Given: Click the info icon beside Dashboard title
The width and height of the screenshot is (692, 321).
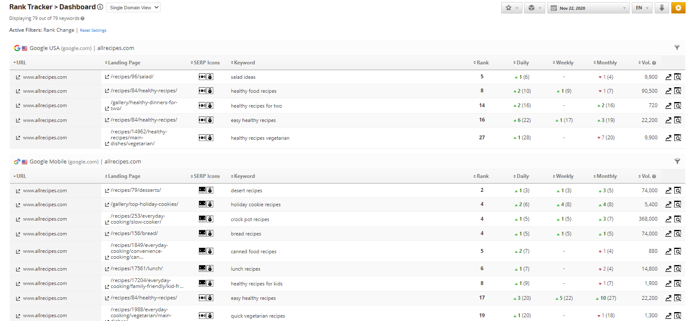Looking at the screenshot, I should 100,7.
